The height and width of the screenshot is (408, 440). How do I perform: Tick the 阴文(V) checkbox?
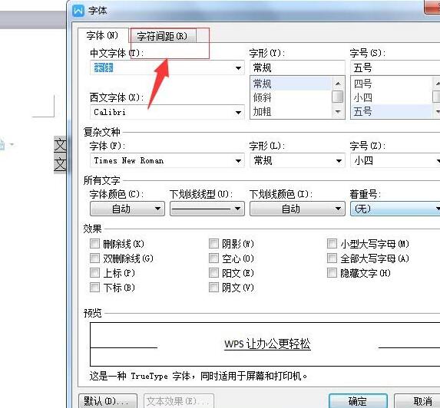pos(213,288)
